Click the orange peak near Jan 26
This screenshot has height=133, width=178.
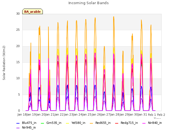pos(95,18)
